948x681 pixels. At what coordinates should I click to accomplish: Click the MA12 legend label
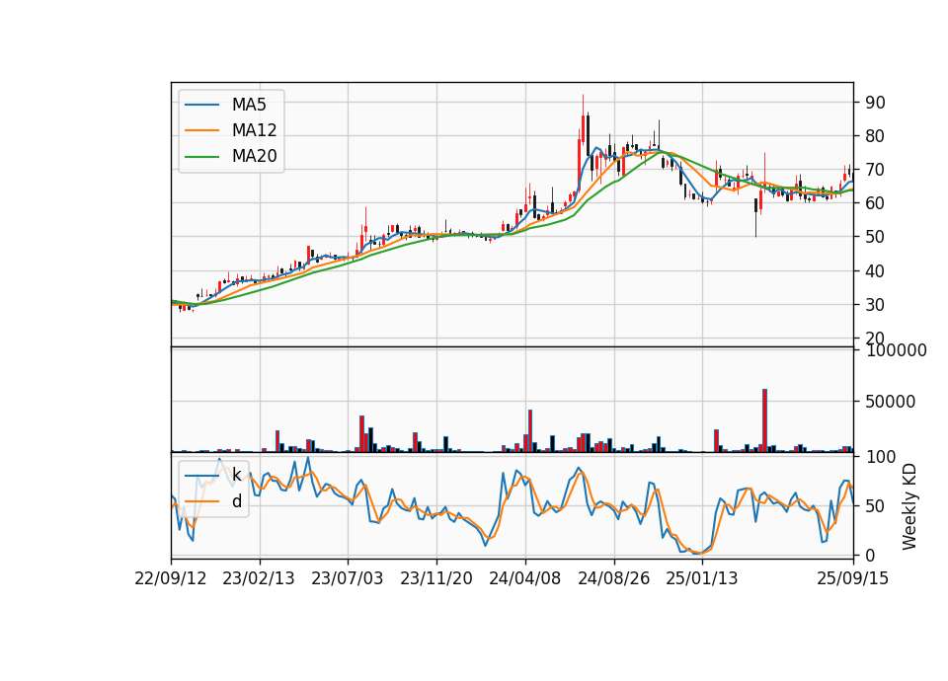(x=254, y=130)
